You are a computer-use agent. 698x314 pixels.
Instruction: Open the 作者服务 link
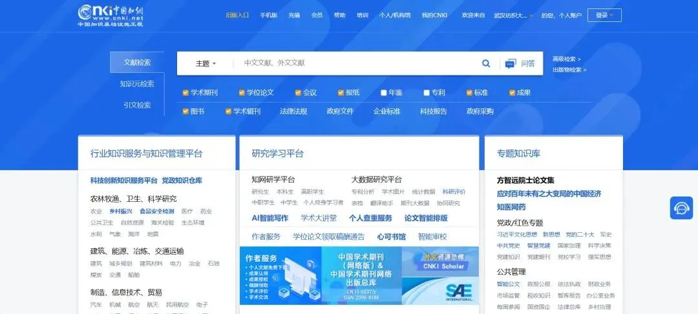pos(266,237)
